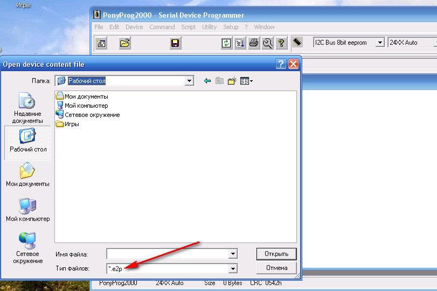
Task: Open the Utility menu in PonyProg
Action: click(209, 27)
